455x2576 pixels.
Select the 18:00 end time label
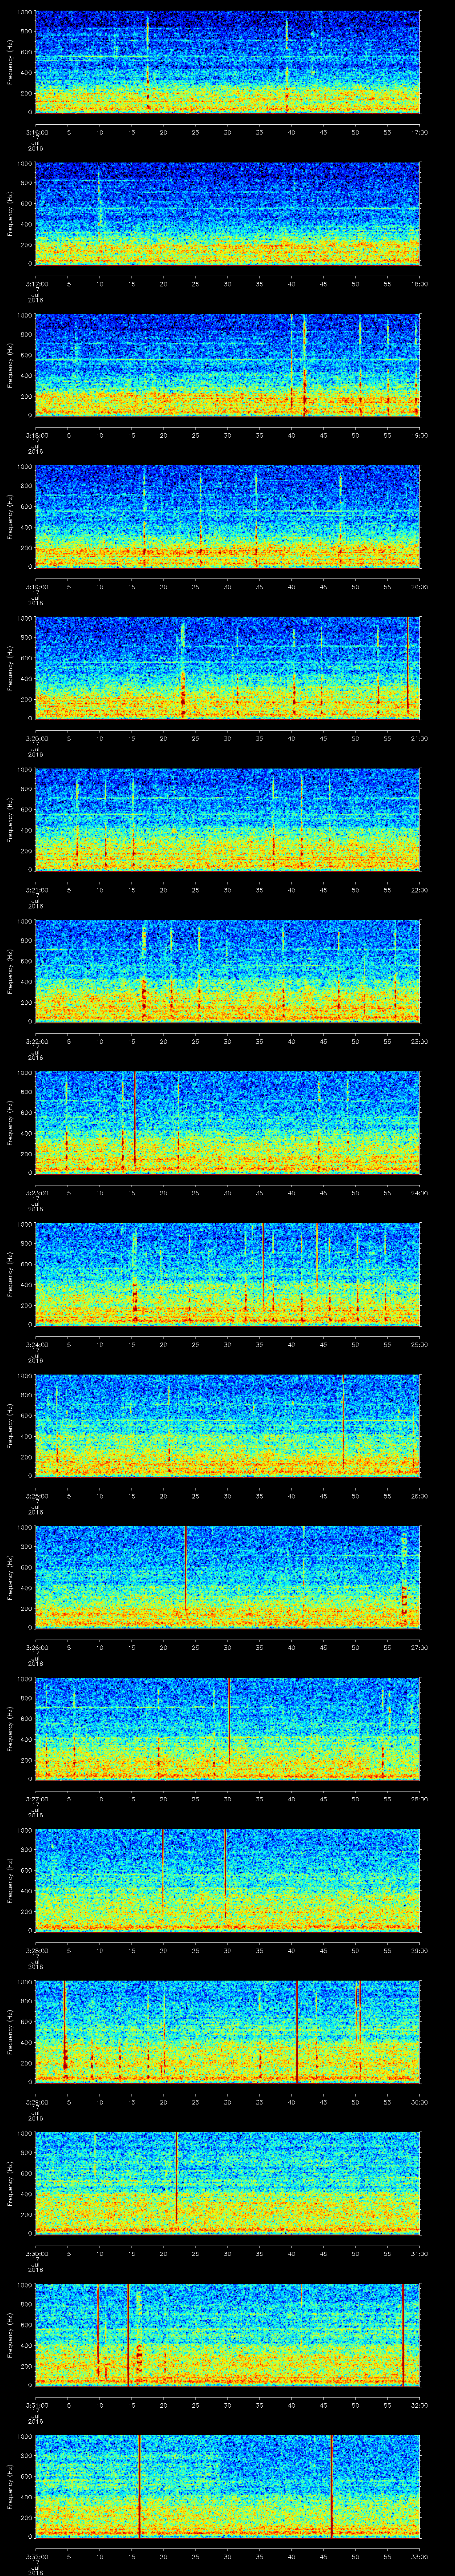(x=419, y=284)
